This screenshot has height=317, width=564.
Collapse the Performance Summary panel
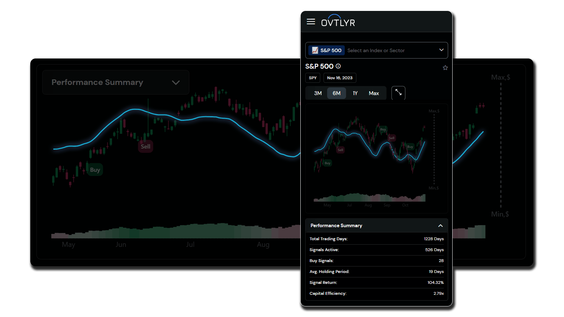(440, 226)
